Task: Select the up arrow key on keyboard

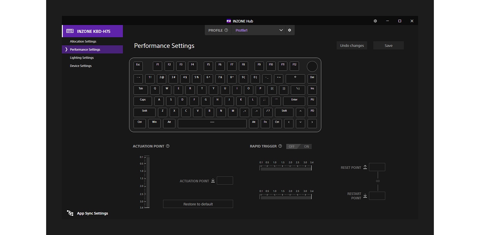Action: tap(300, 112)
